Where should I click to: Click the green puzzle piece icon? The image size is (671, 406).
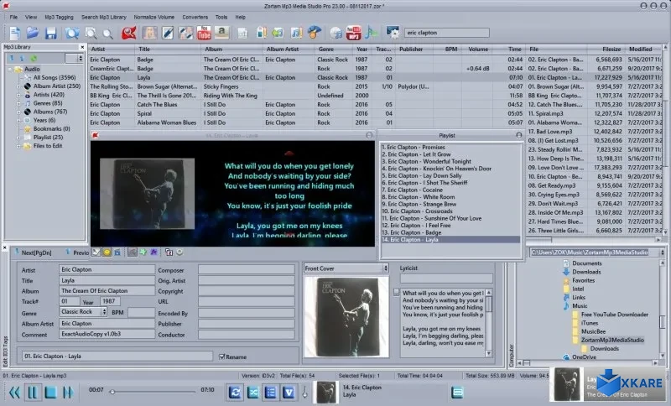[x=143, y=252]
